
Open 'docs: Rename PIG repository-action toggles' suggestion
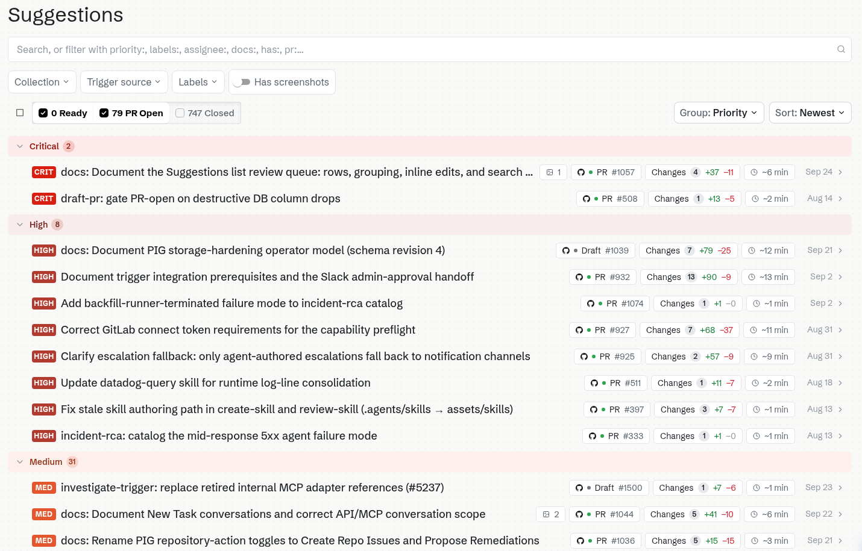[x=300, y=541]
